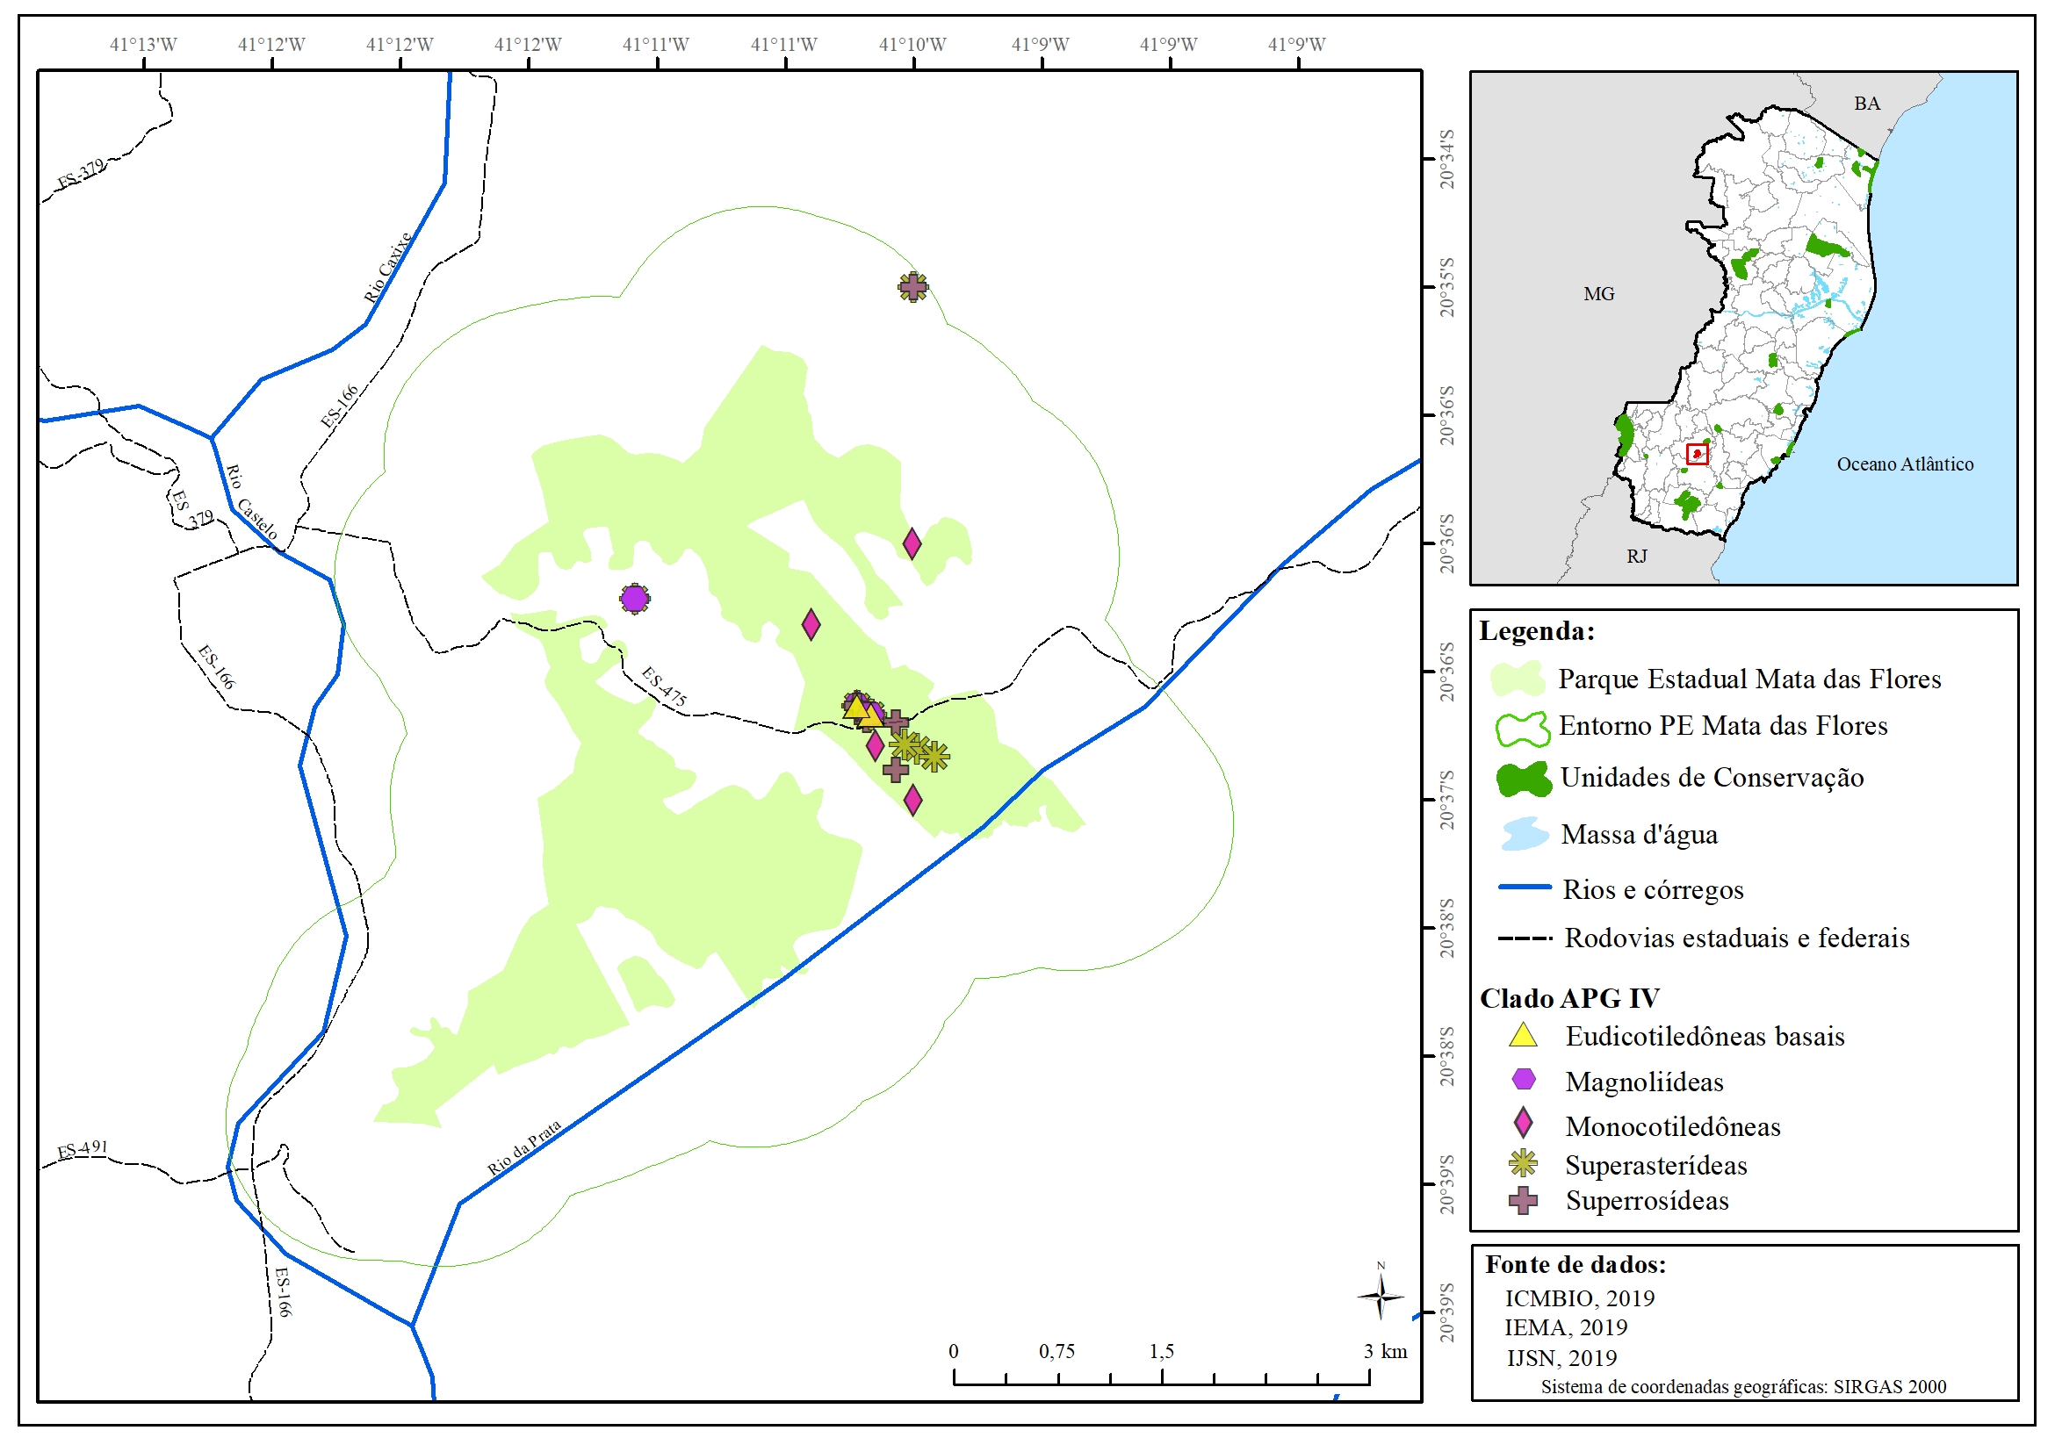Click the ES-475 road label
The image size is (2055, 1452).
tap(664, 687)
